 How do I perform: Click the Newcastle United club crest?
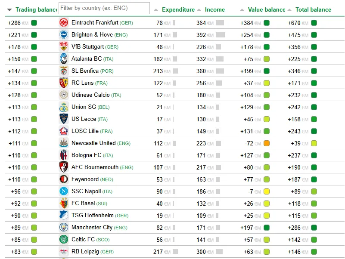coord(64,143)
